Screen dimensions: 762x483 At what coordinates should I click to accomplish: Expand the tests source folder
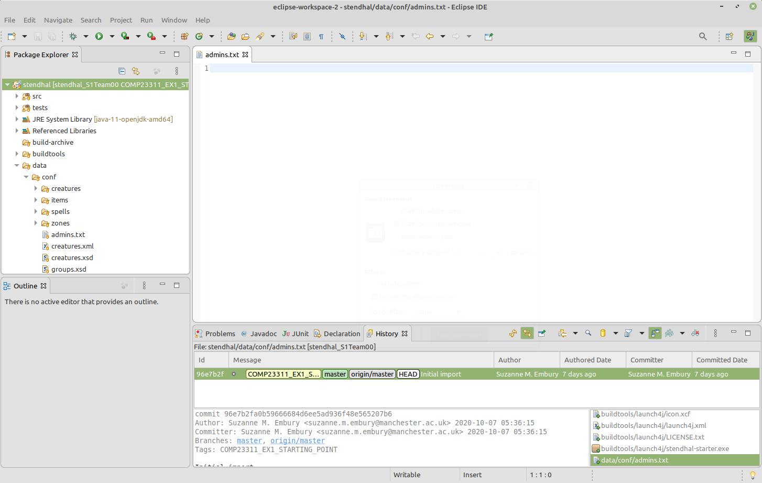(17, 108)
